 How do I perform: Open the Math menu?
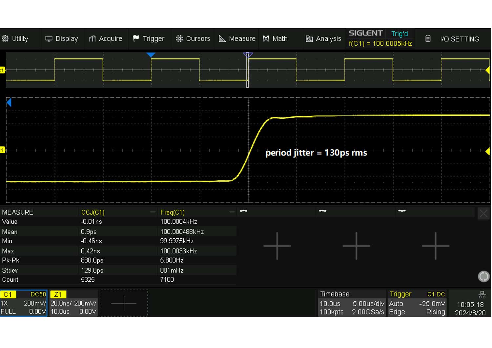pyautogui.click(x=275, y=39)
